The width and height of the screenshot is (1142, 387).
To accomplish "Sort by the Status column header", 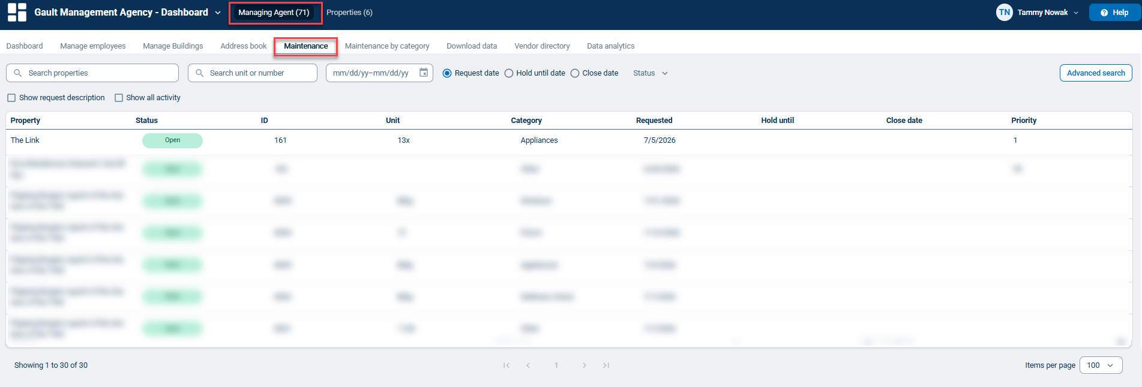I will [x=146, y=121].
